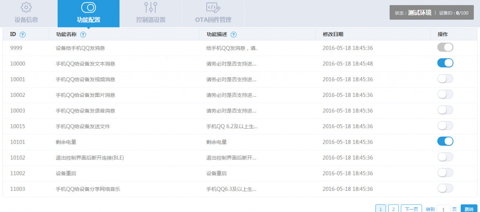Screen dimensions: 480x212
Task: Click the 操作 column header
Action: [x=443, y=34]
